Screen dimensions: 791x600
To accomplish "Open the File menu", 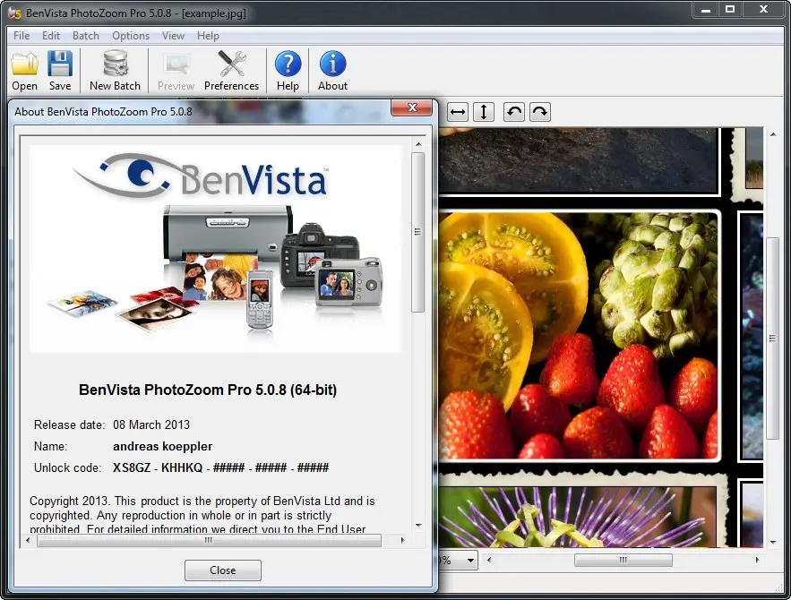I will coord(21,36).
